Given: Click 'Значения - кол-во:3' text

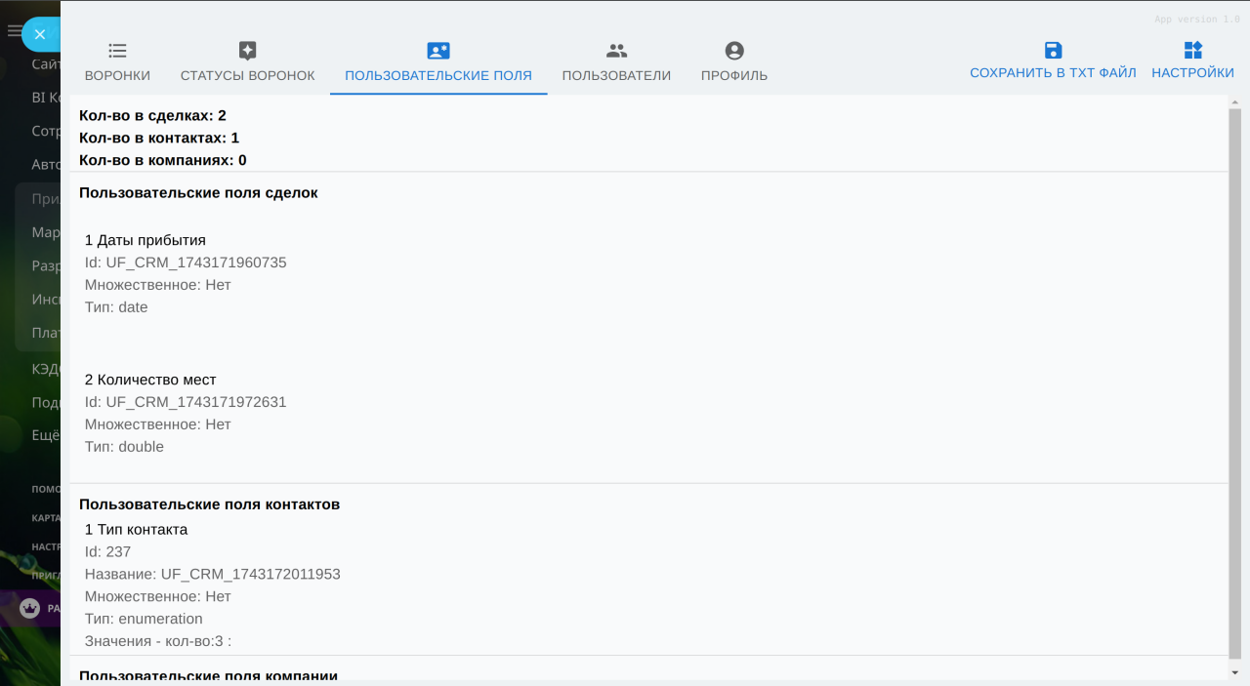Looking at the screenshot, I should tap(158, 642).
